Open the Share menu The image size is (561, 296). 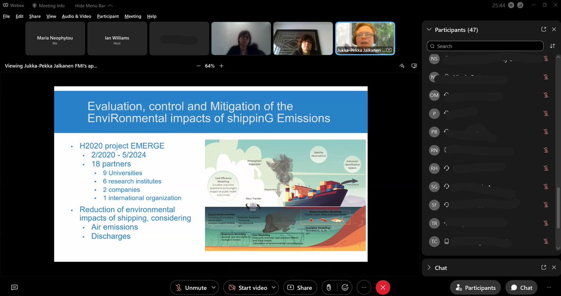tap(35, 16)
